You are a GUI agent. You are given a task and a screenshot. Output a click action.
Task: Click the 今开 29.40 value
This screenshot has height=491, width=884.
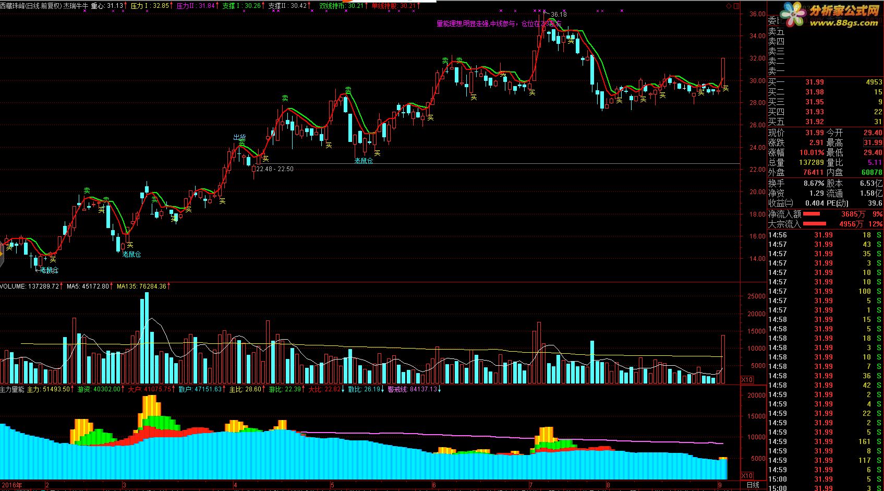click(873, 133)
